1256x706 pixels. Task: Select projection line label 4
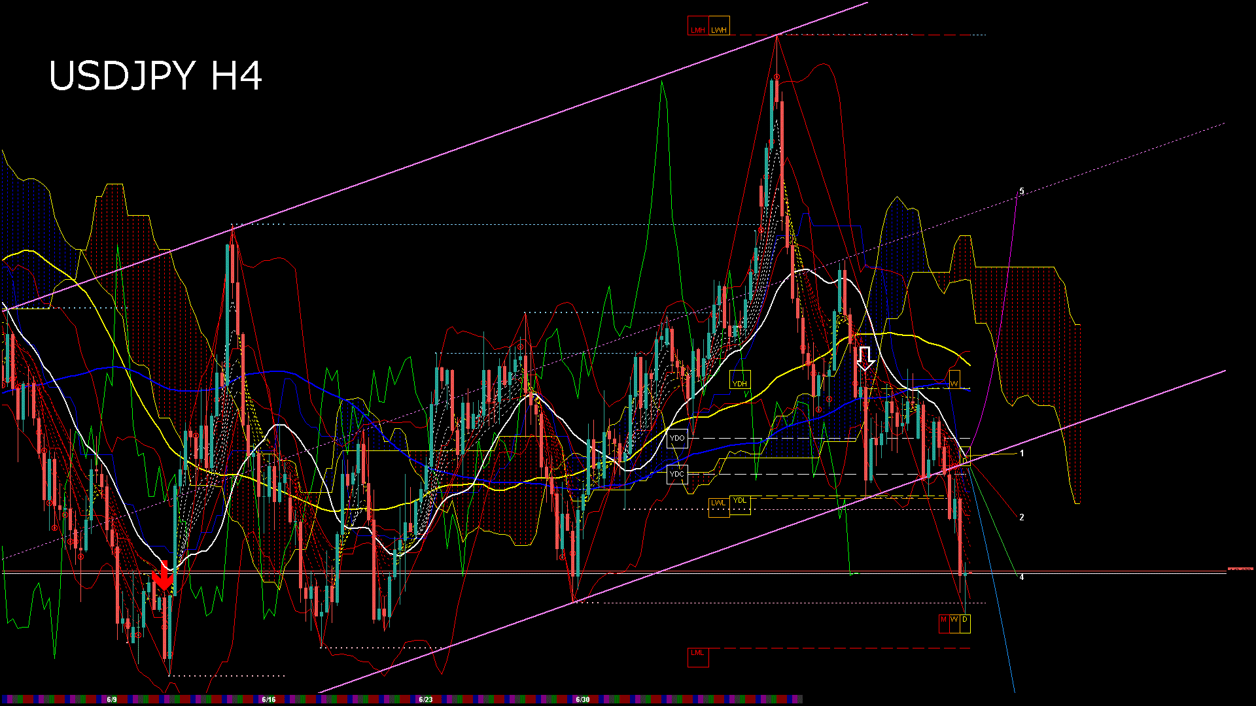(x=1022, y=577)
